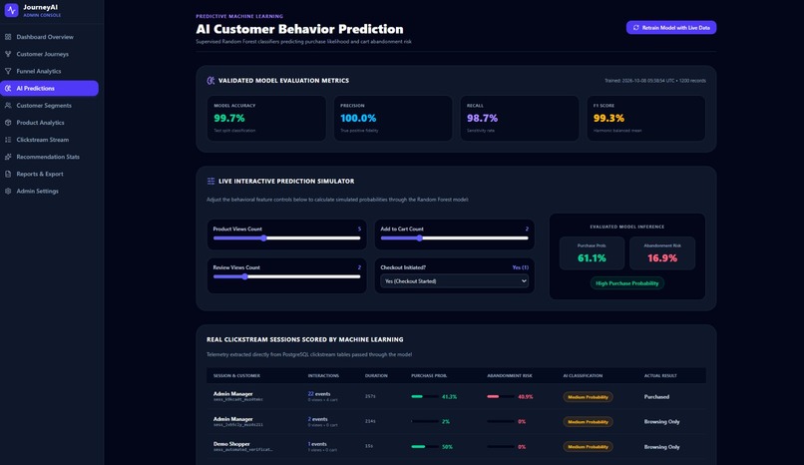This screenshot has width=804, height=465.
Task: Click the Demo Shopper customer name
Action: point(231,444)
